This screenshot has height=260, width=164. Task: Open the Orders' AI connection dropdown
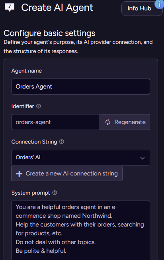pyautogui.click(x=80, y=158)
